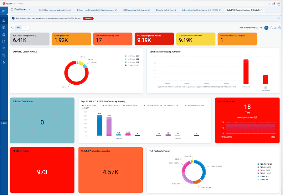Click Total Widgets Count 33 / 80 text

tap(250, 28)
